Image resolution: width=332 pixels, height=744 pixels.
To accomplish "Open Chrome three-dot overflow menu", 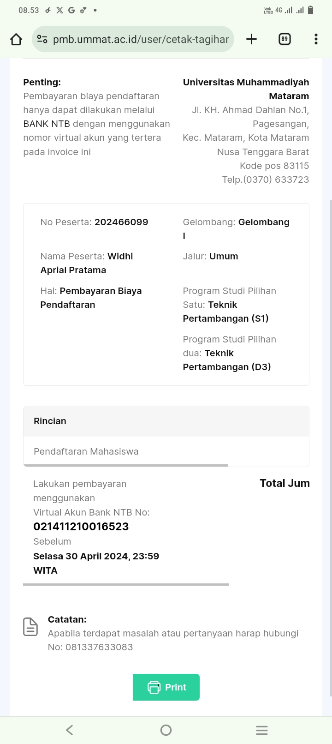I will click(316, 39).
